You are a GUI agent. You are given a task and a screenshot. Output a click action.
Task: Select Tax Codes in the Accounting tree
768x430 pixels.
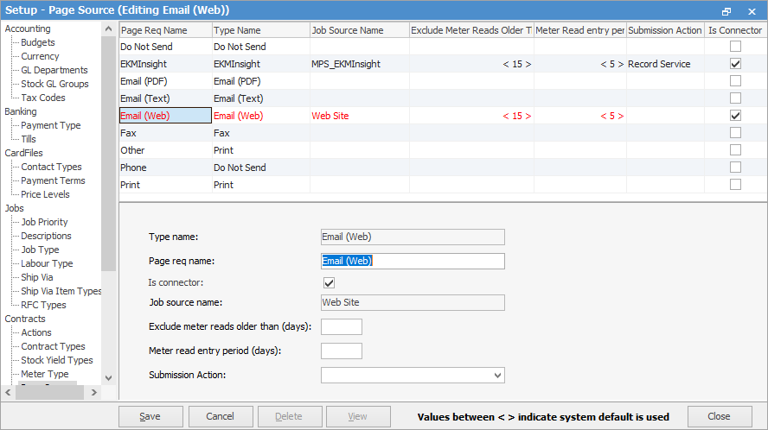pos(43,98)
